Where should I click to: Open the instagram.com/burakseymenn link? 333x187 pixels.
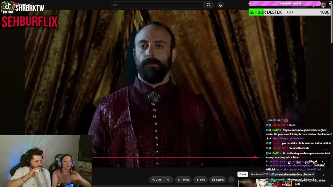(x=289, y=165)
